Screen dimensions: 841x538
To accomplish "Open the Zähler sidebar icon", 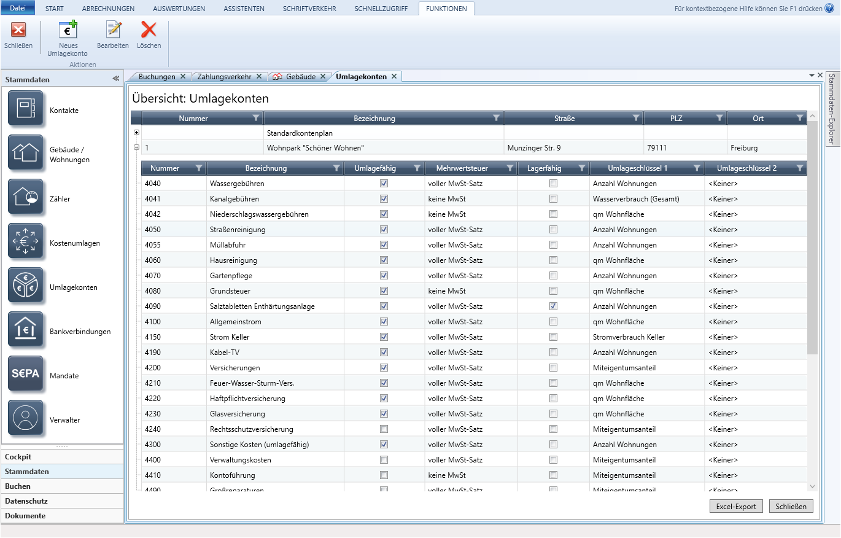I will pyautogui.click(x=26, y=197).
